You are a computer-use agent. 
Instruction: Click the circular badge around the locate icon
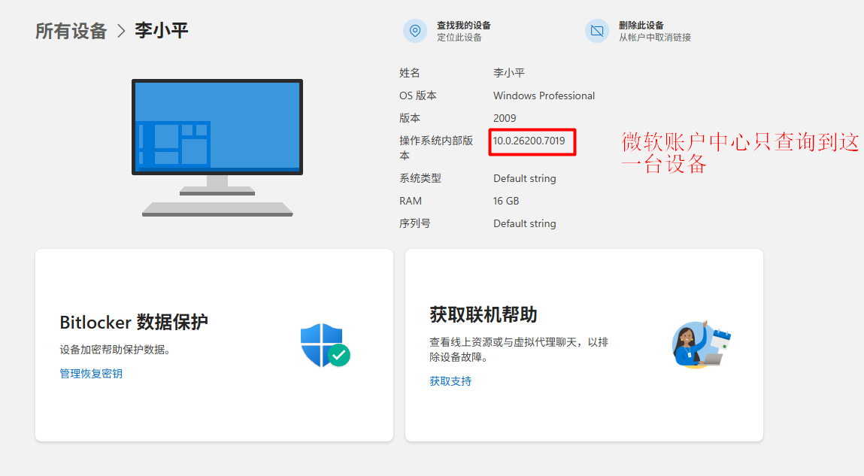415,31
